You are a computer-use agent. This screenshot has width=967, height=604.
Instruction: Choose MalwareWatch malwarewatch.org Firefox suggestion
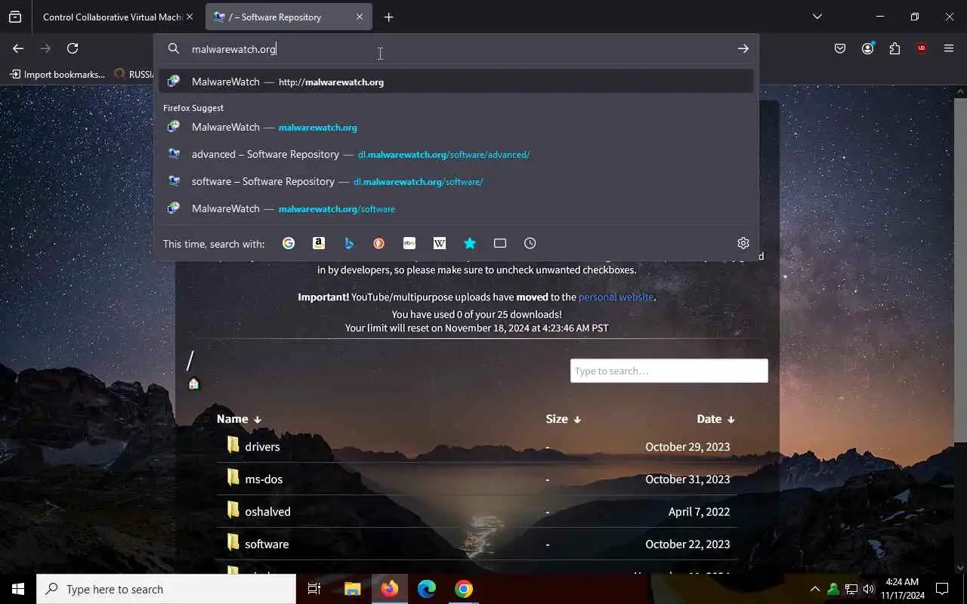point(456,127)
